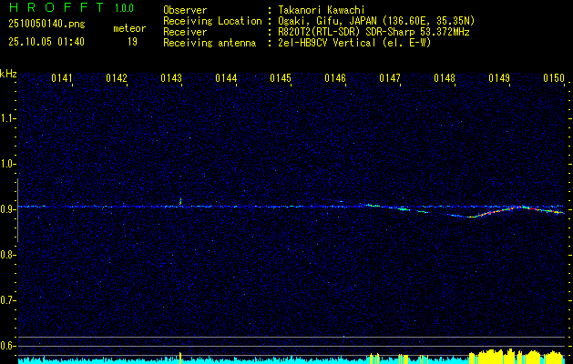The height and width of the screenshot is (364, 573).
Task: Click the 0.8 kHz axis label
Action: pyautogui.click(x=7, y=255)
